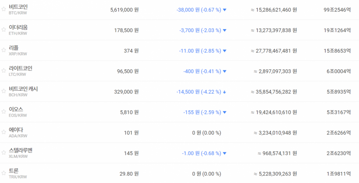Screen dimensions: 359x183
Task: Click the star beside 이더리움
Action: [4, 30]
